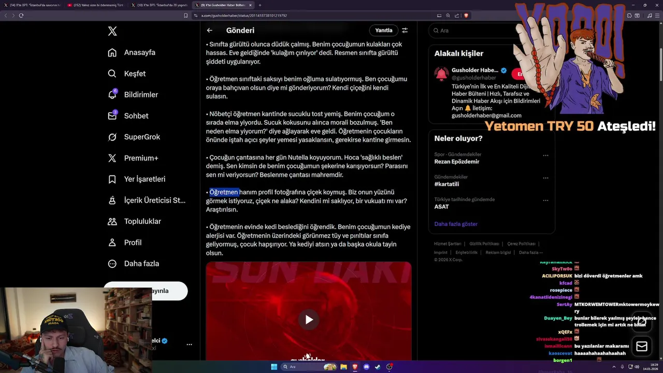663x373 pixels.
Task: Click Brave shields icon in address bar
Action: (x=466, y=16)
